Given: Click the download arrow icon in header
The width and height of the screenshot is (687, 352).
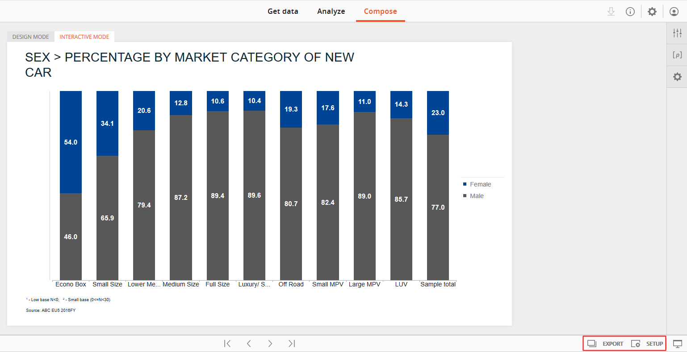Looking at the screenshot, I should (611, 12).
